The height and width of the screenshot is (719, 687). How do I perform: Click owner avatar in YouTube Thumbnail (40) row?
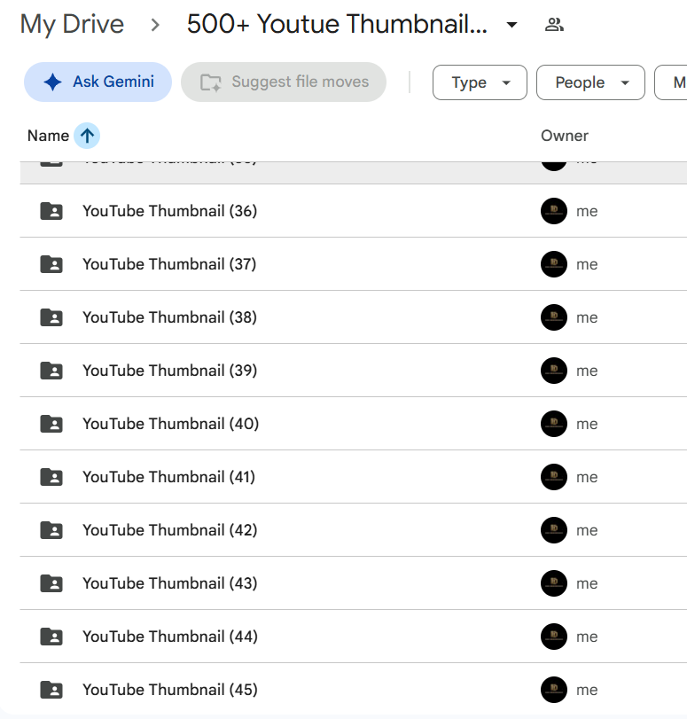[554, 424]
